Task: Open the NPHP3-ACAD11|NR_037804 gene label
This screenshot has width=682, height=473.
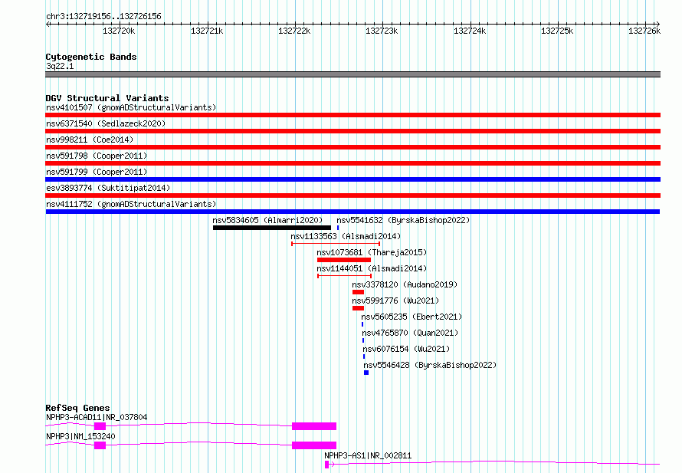Action: (x=97, y=417)
